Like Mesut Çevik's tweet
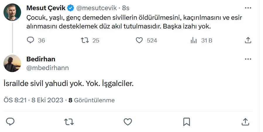 pyautogui.click(x=140, y=40)
